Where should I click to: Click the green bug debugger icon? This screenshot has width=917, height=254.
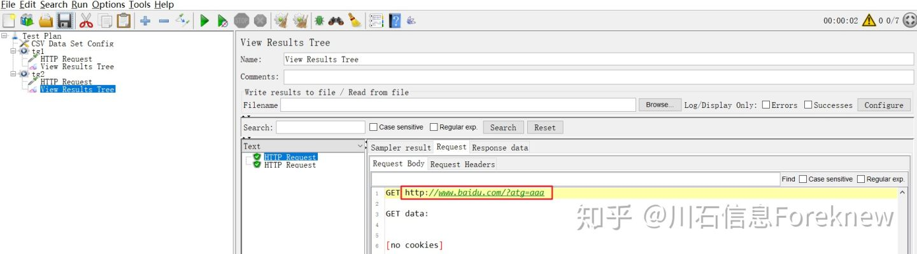coord(319,20)
